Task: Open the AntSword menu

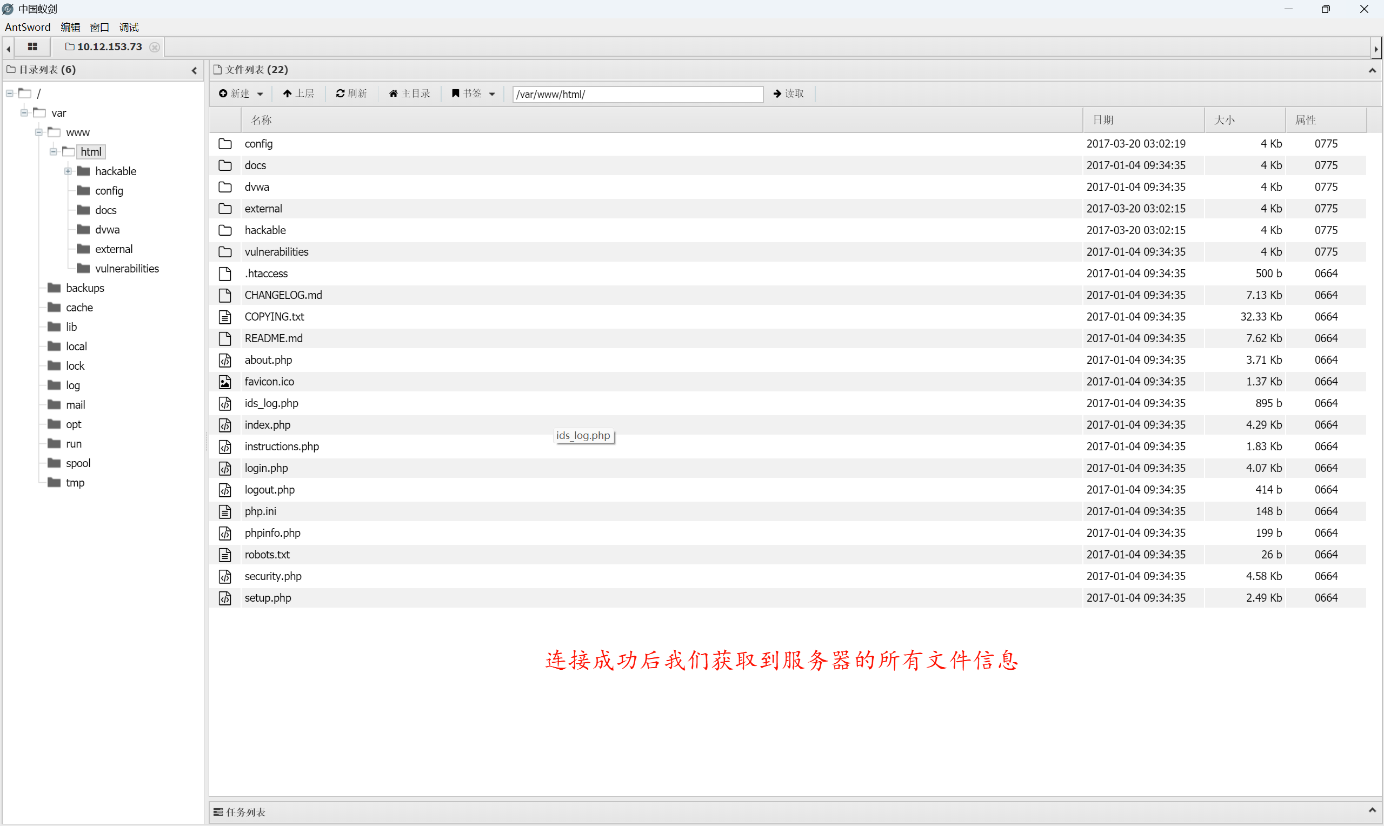Action: pos(27,27)
